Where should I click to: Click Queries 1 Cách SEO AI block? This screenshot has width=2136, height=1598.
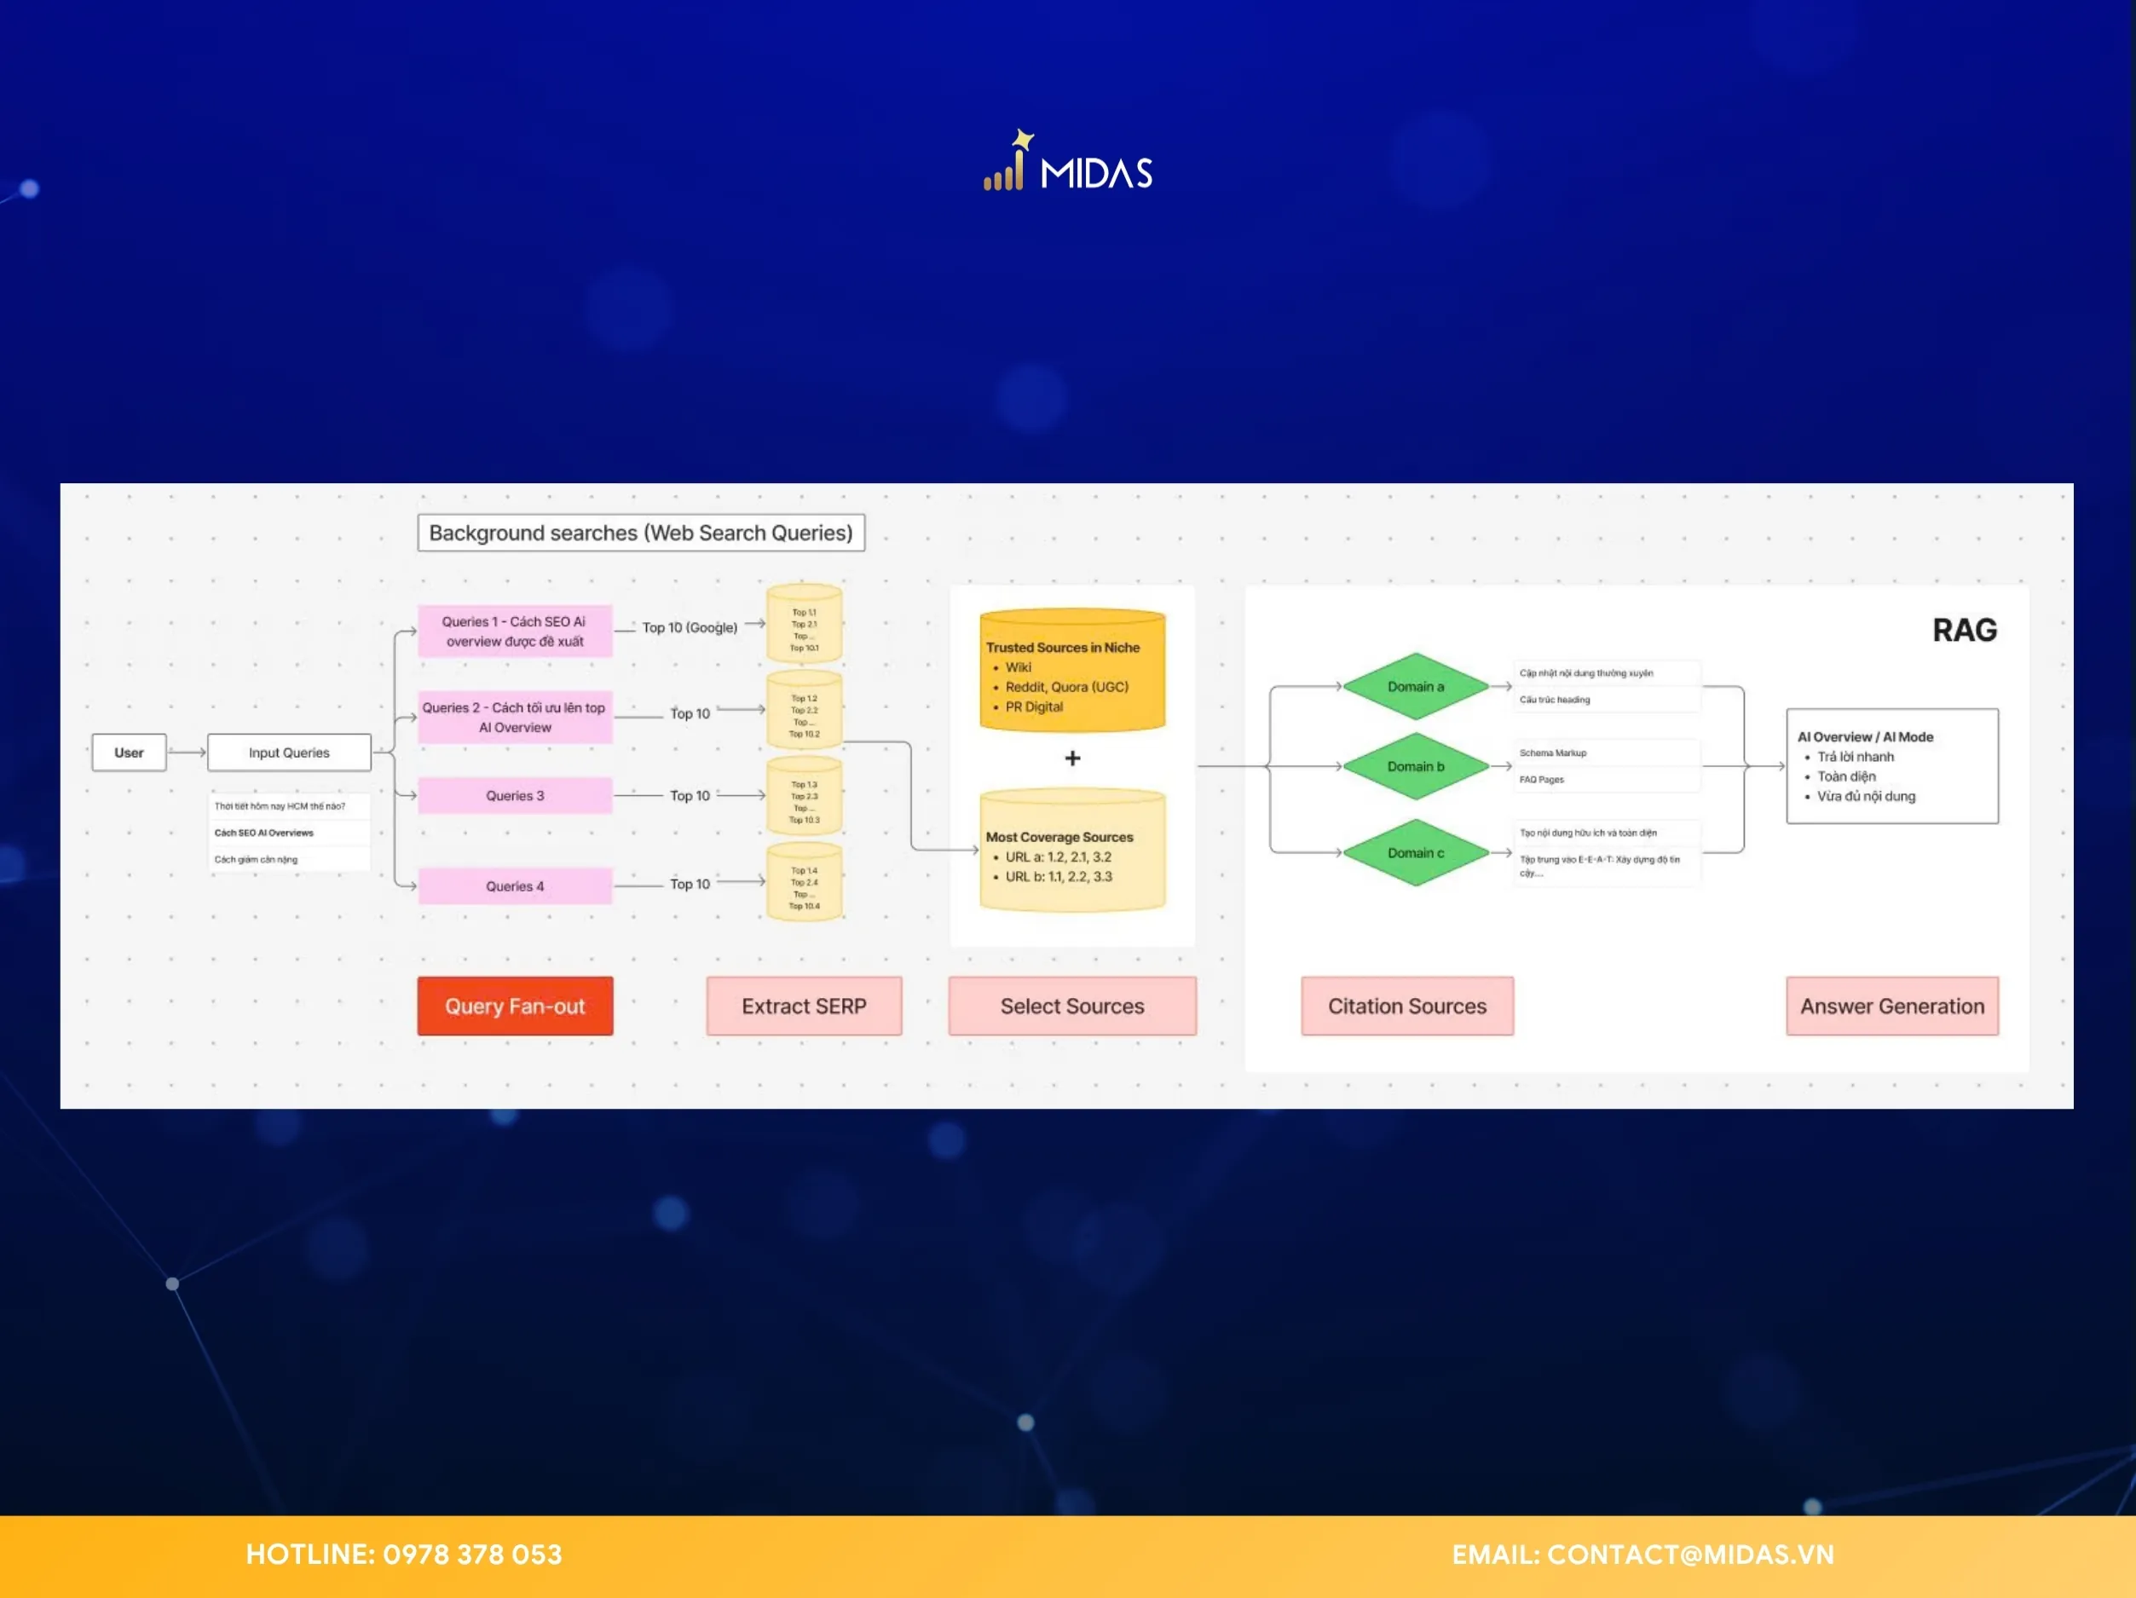pos(515,632)
